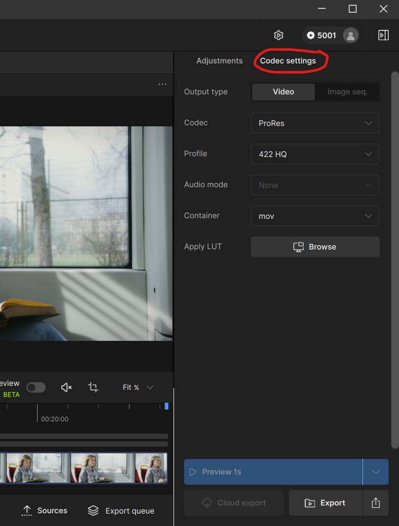Toggle the preview BETA switch

[36, 387]
